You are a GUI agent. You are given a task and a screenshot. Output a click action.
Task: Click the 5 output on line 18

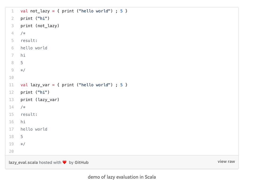click(x=22, y=137)
